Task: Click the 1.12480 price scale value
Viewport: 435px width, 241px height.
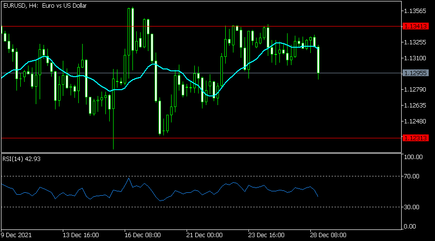Action: tap(415, 121)
